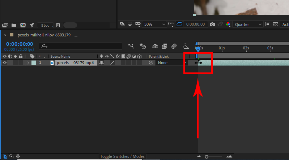The image size is (289, 160).
Task: Click the Region of Interest icon
Action: click(179, 25)
